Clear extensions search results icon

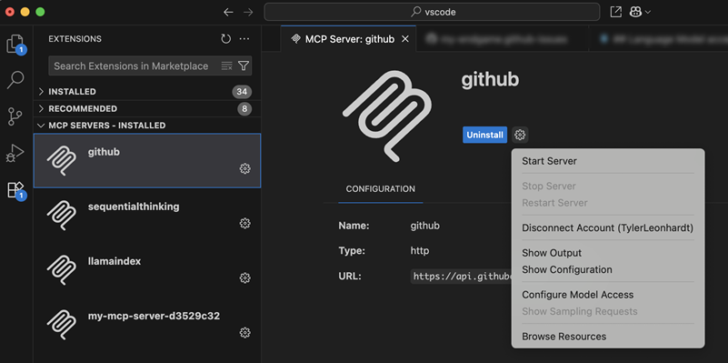(x=226, y=66)
